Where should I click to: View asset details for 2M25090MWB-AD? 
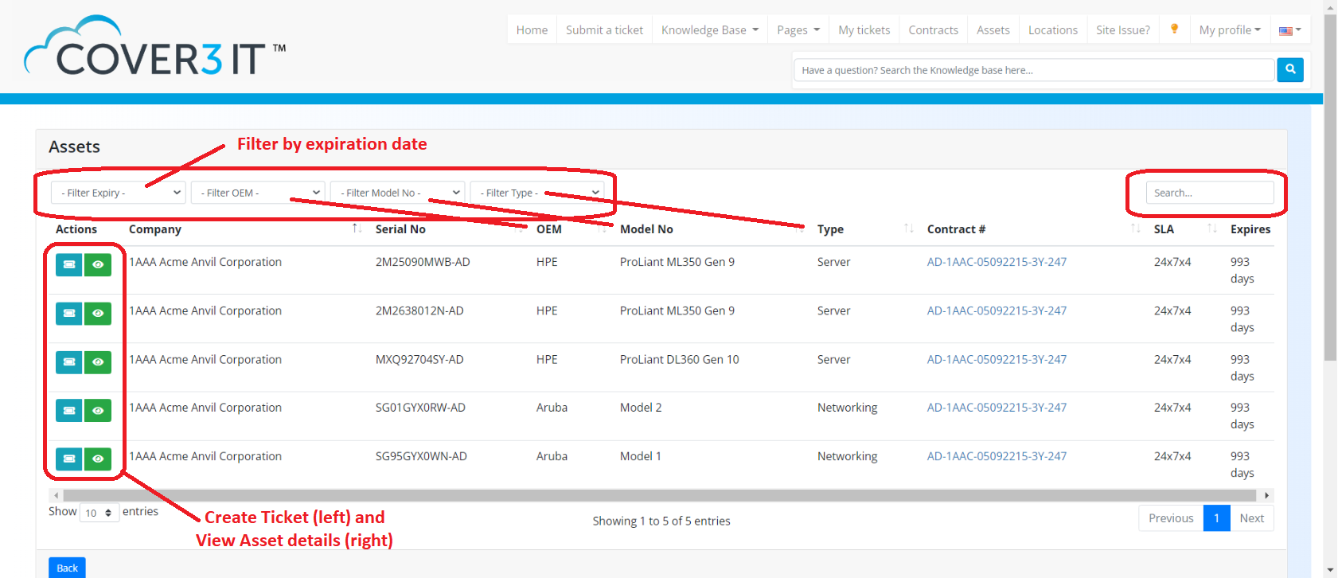(98, 264)
